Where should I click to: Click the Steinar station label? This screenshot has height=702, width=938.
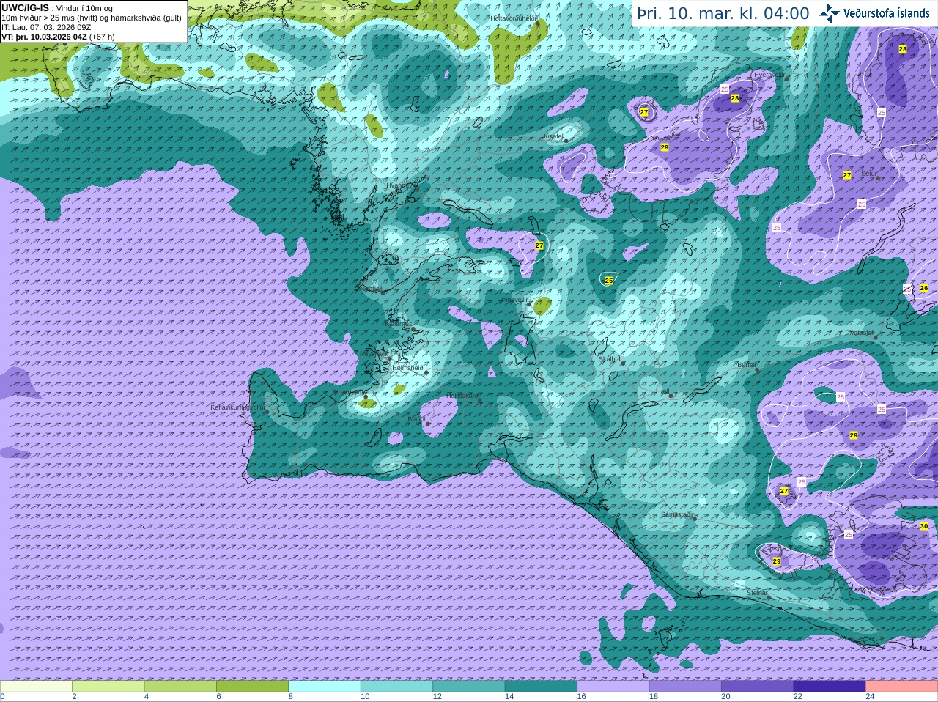click(x=757, y=592)
